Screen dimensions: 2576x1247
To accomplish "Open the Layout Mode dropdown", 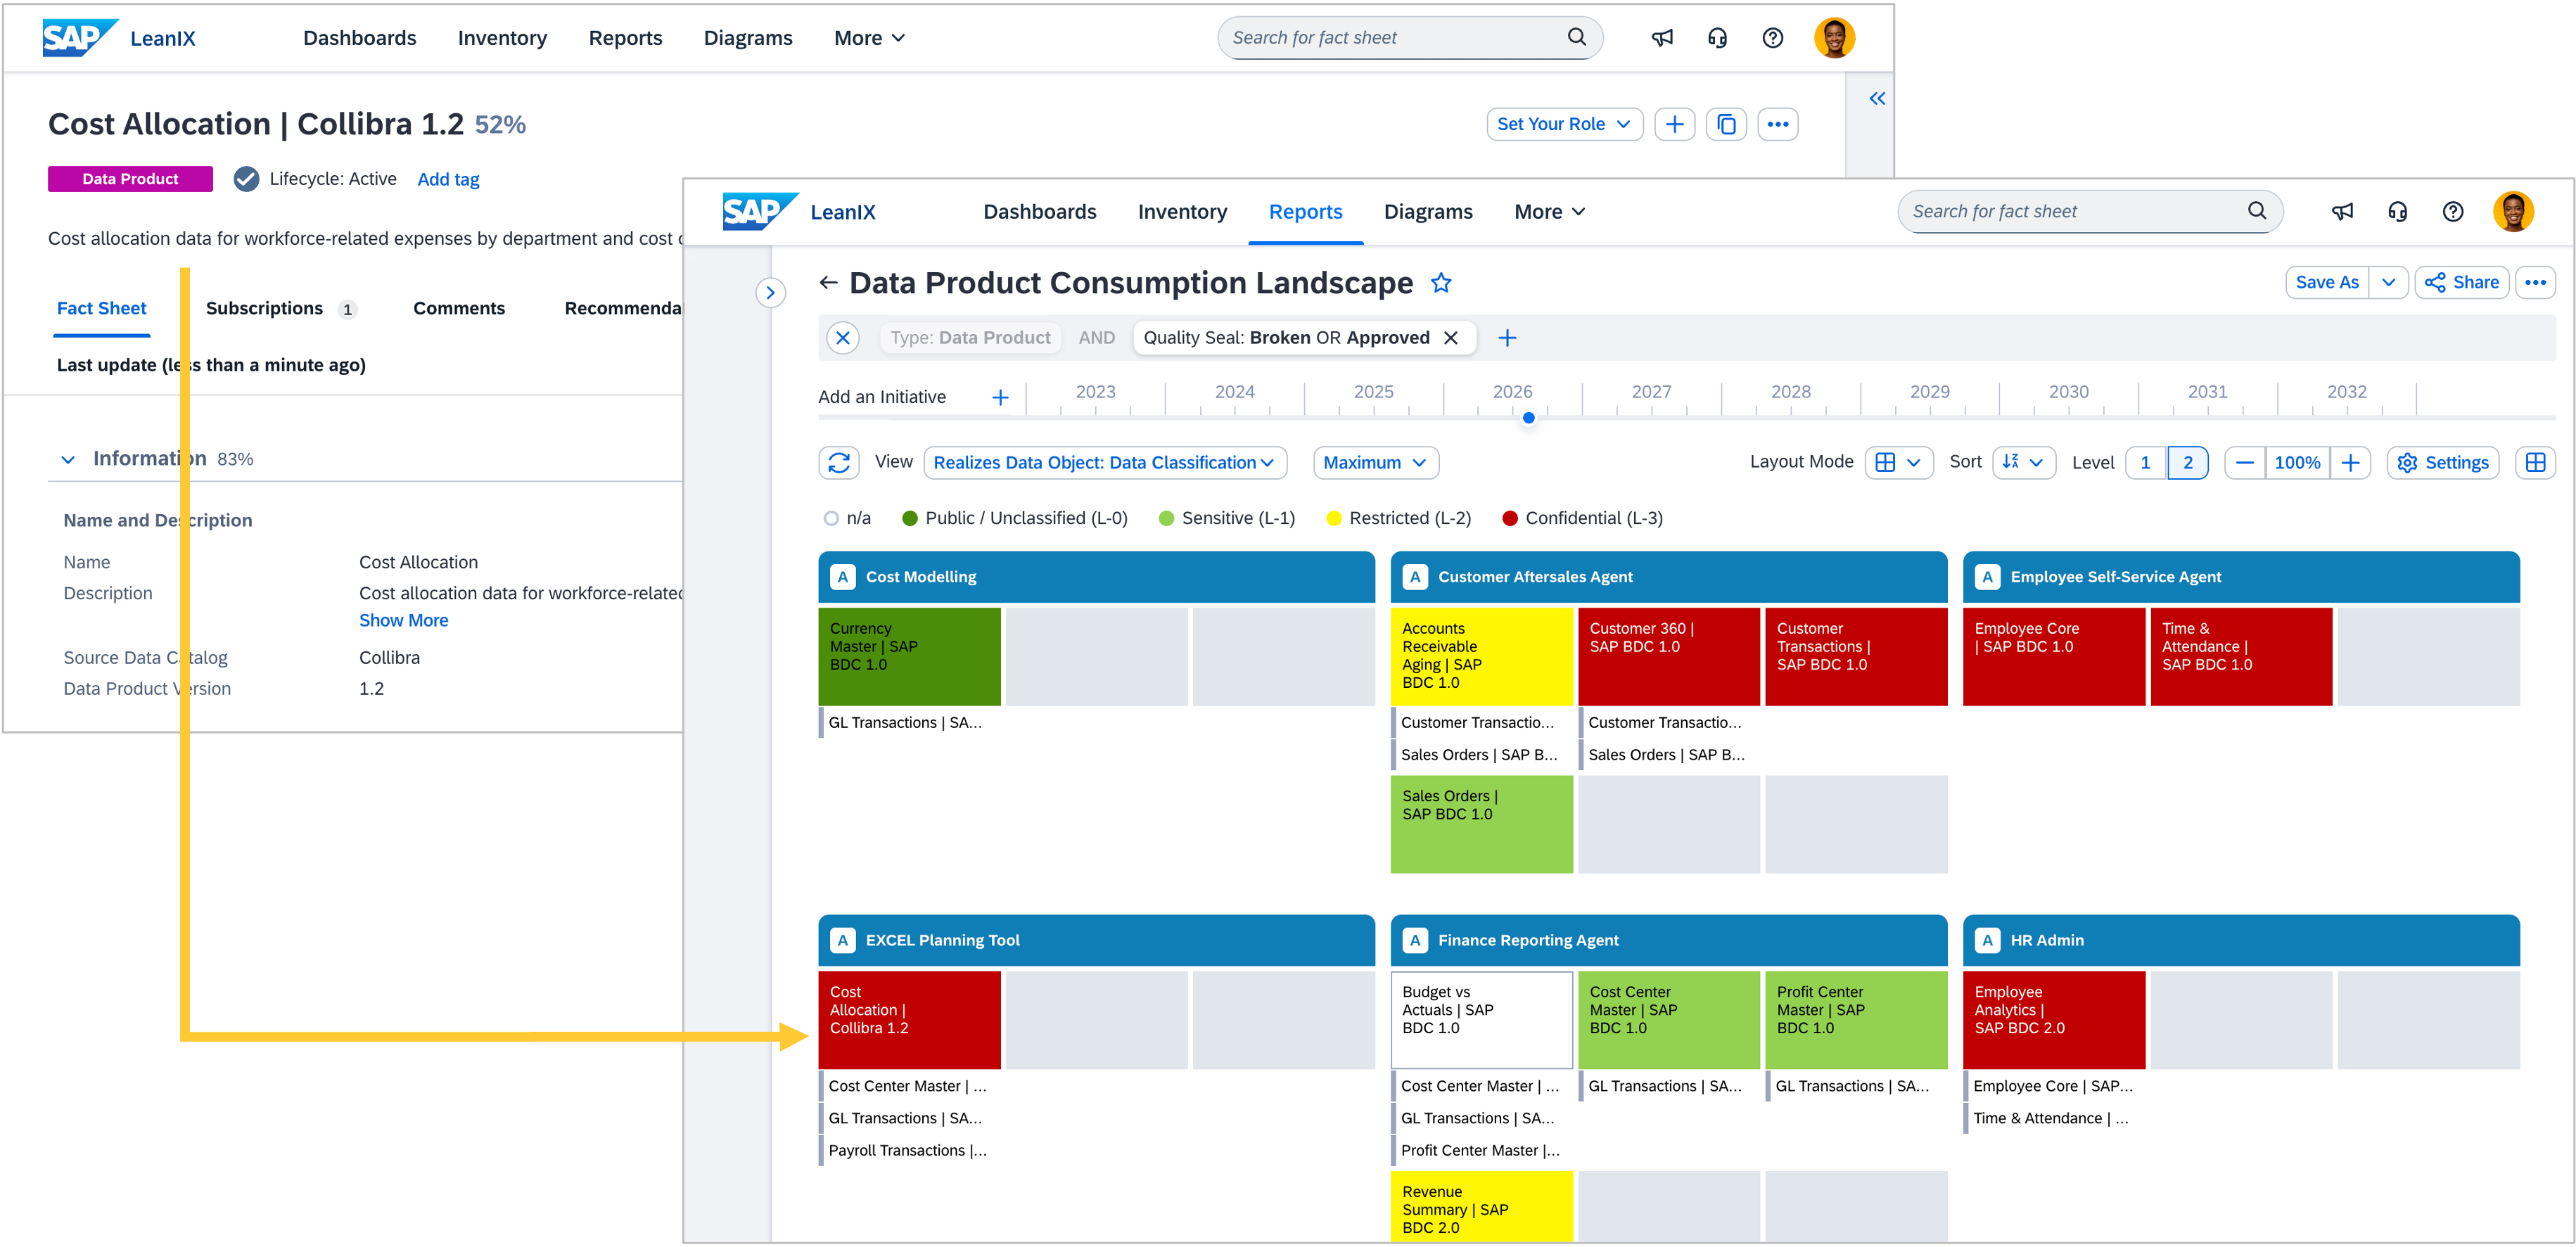I will [x=1898, y=462].
